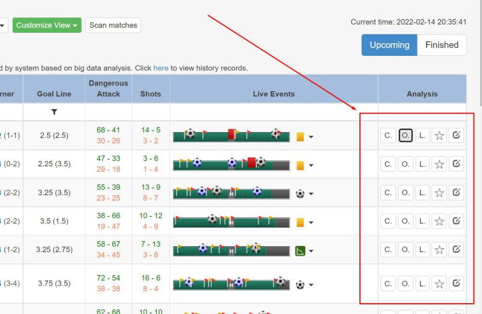Click the red card marker on first row timeline
Image resolution: width=482 pixels, height=314 pixels.
(x=231, y=134)
